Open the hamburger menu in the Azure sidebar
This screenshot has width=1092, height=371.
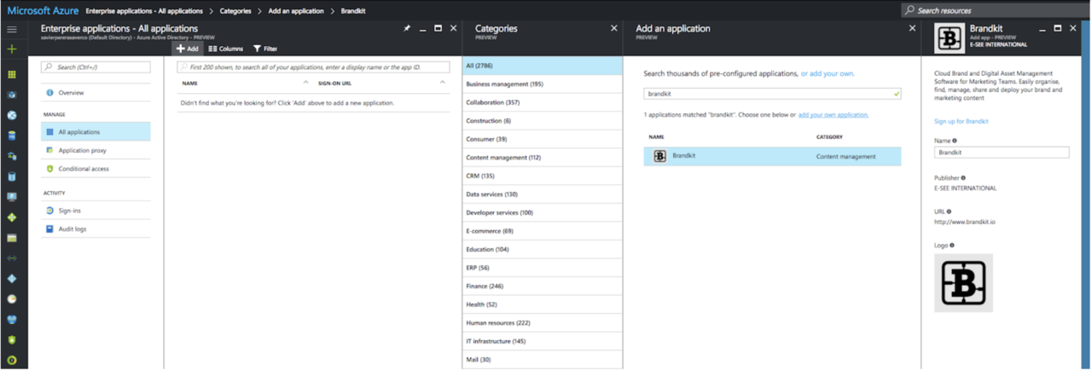[x=12, y=30]
